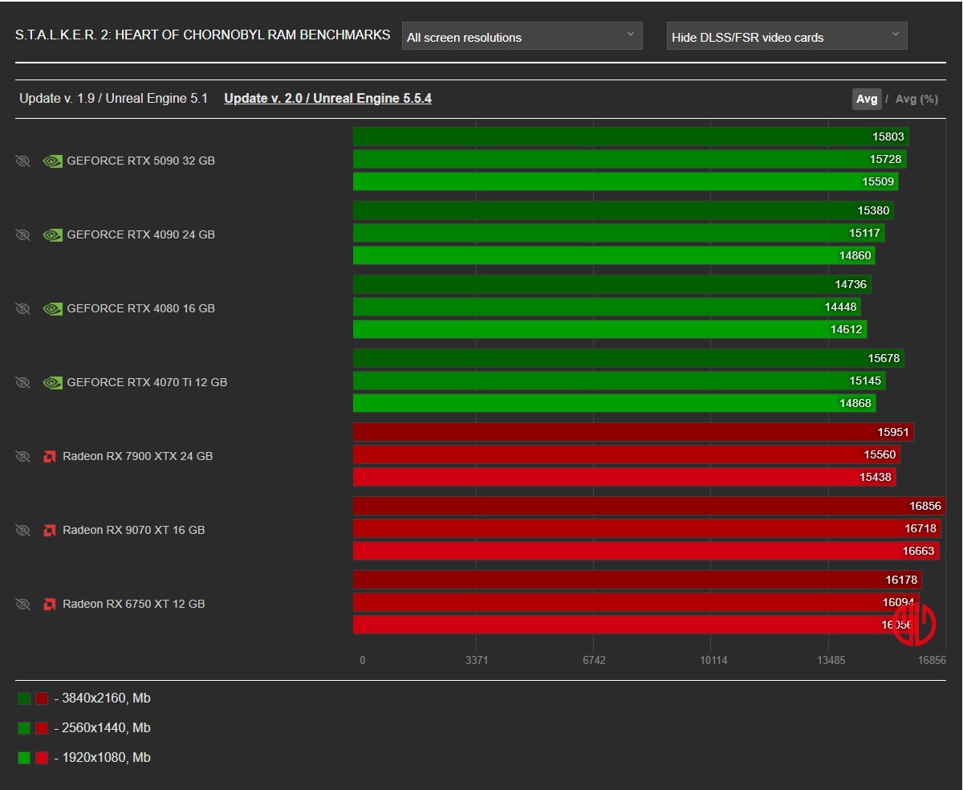Click the RTX 4080 bar showing 14448
This screenshot has height=790, width=963.
607,307
